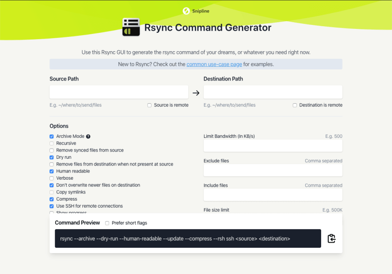Click the Limit Bandwidth input field

273,146
